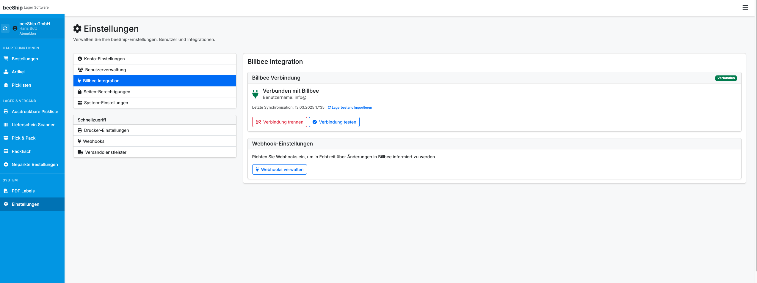
Task: Click the Lieferschein Scannen barcode icon
Action: [6, 125]
